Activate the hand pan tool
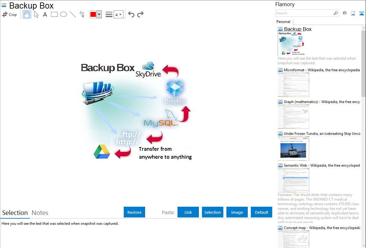The height and width of the screenshot is (248, 366). tap(27, 14)
